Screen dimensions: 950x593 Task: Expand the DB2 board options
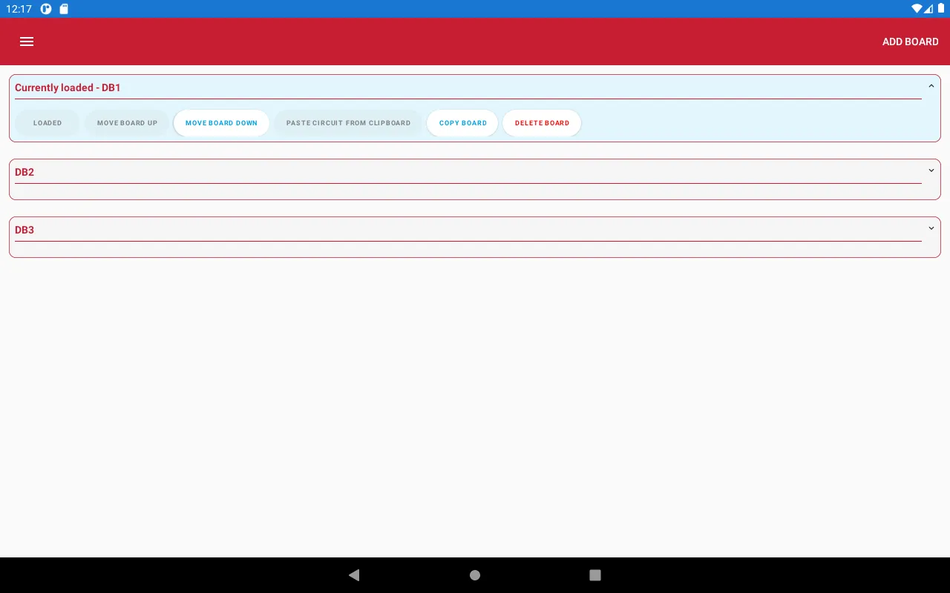pos(931,170)
